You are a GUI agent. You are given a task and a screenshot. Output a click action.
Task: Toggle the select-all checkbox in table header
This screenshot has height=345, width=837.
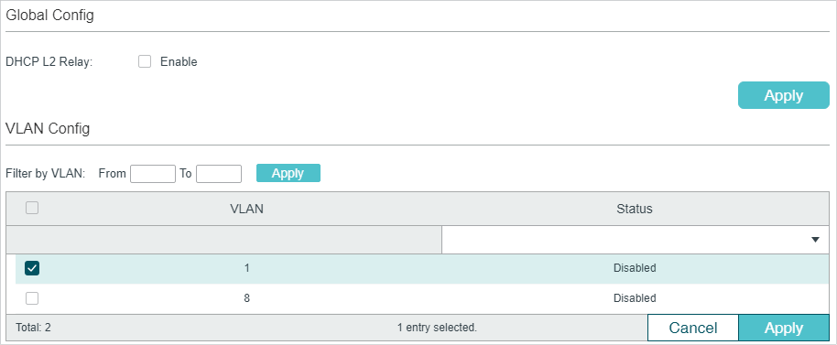click(32, 208)
